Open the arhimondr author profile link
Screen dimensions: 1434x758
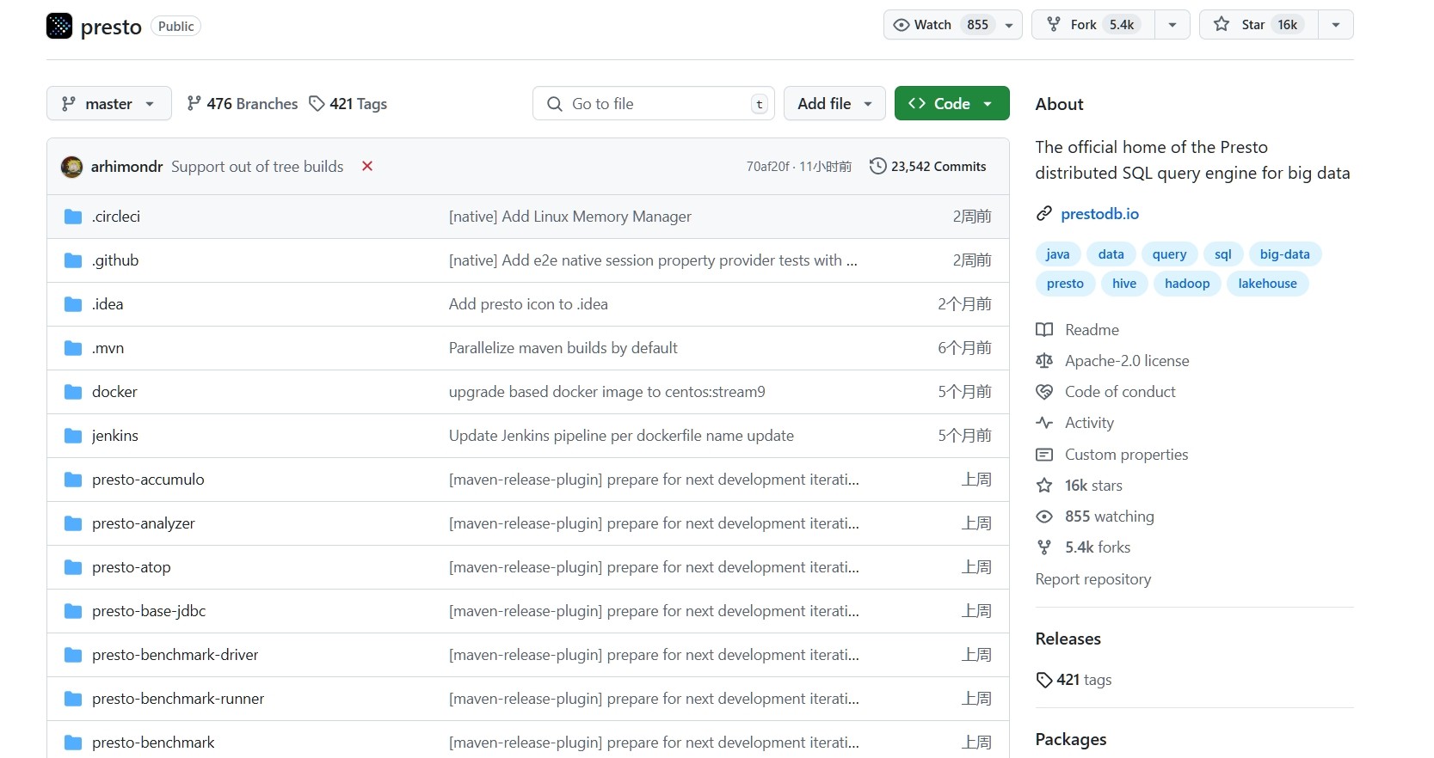coord(126,167)
